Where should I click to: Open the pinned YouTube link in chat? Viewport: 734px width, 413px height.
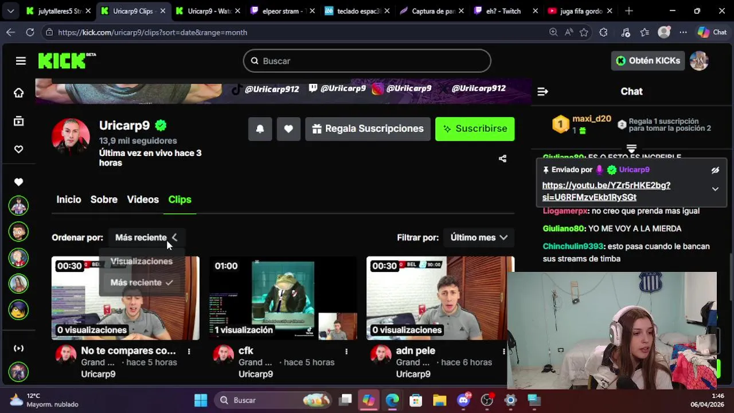pos(606,192)
